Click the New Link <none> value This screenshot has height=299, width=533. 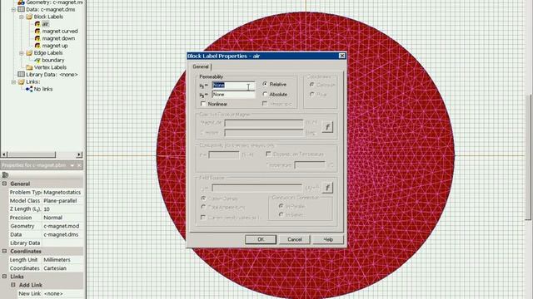62,293
